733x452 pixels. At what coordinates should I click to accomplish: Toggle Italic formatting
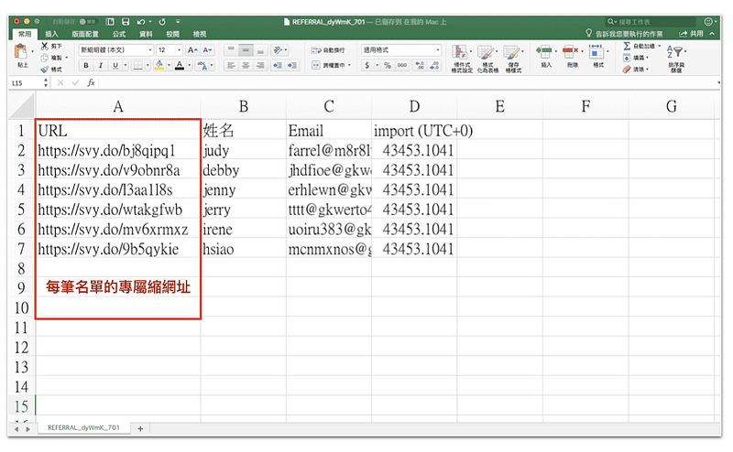tap(100, 65)
